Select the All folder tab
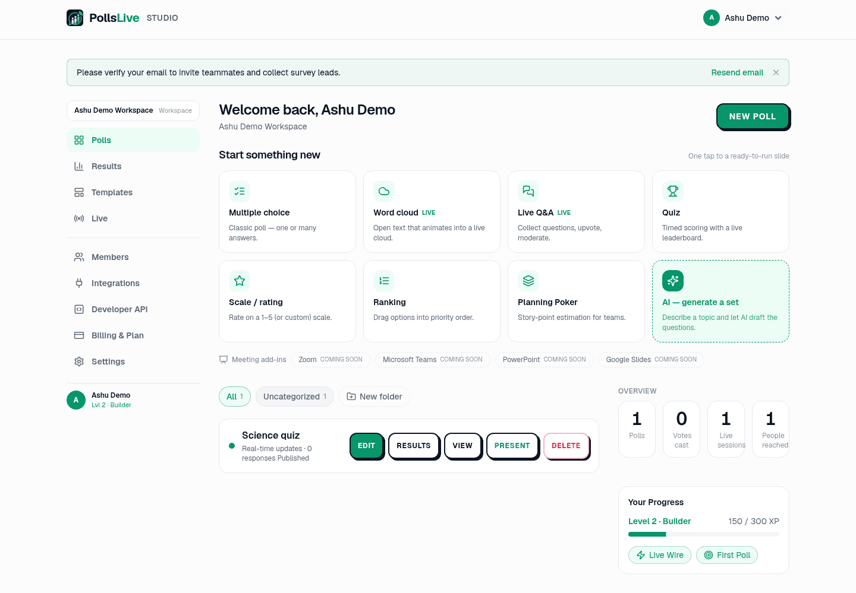 pos(235,397)
